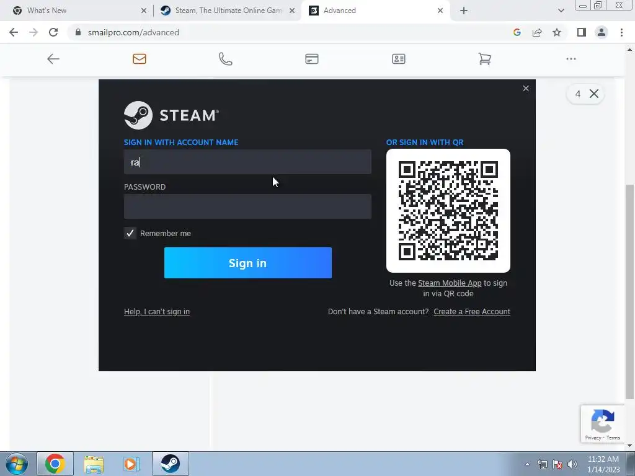The height and width of the screenshot is (476, 635).
Task: Click the reCAPTCHA badge
Action: pos(603,424)
